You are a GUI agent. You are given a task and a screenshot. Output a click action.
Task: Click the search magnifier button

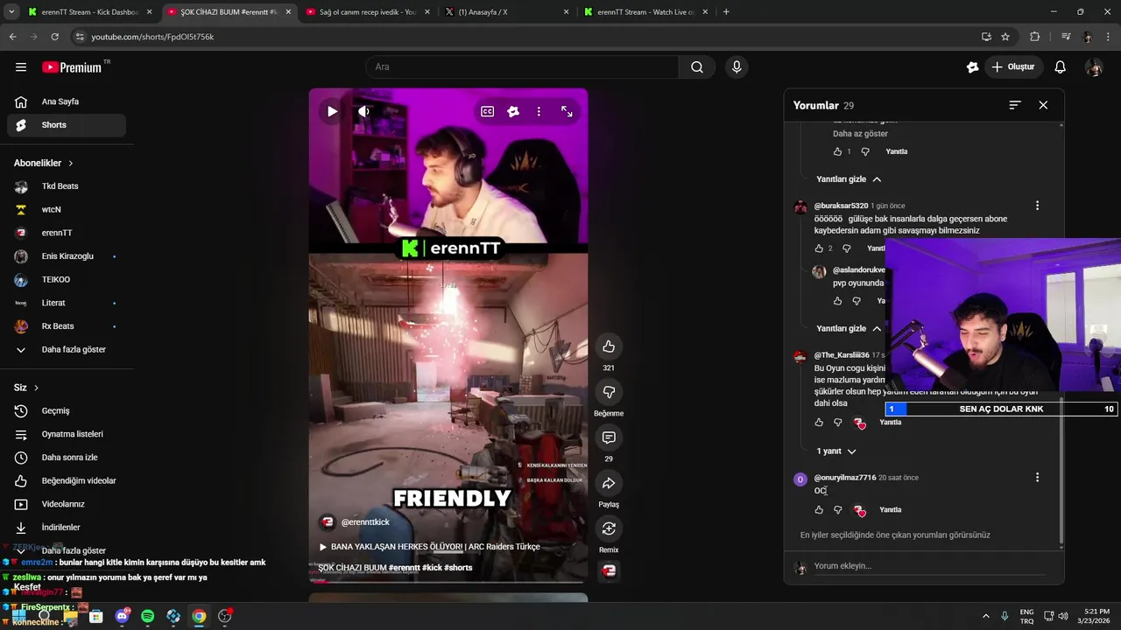697,67
